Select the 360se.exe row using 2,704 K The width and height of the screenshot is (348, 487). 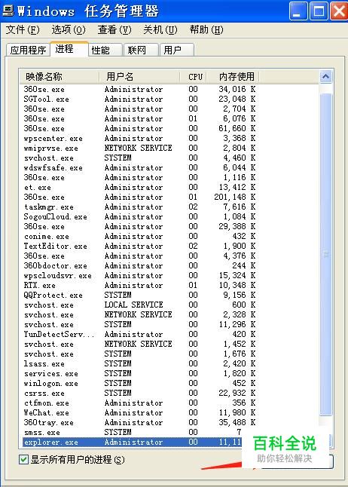pos(139,109)
